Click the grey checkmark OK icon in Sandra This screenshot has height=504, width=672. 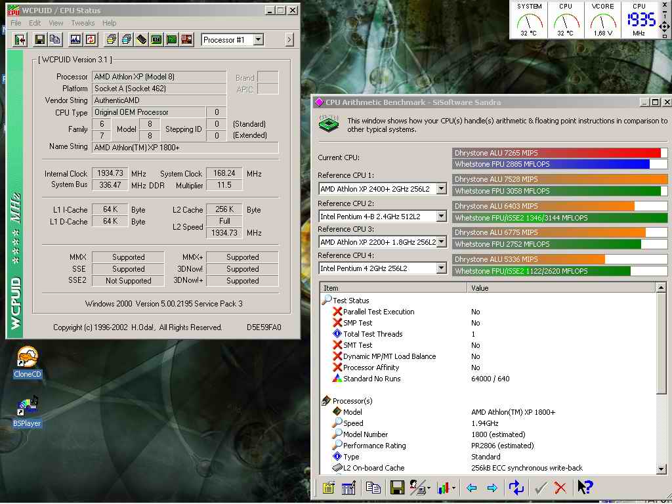[x=541, y=488]
